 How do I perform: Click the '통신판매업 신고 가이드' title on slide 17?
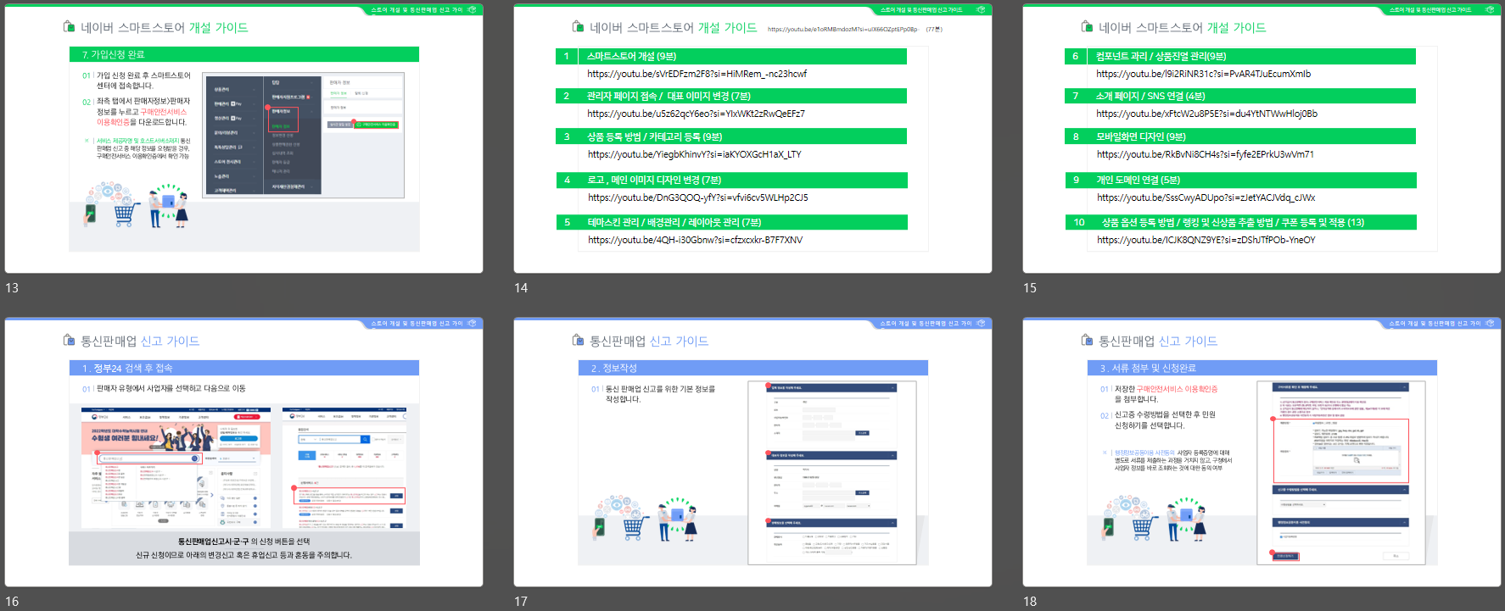click(x=649, y=341)
